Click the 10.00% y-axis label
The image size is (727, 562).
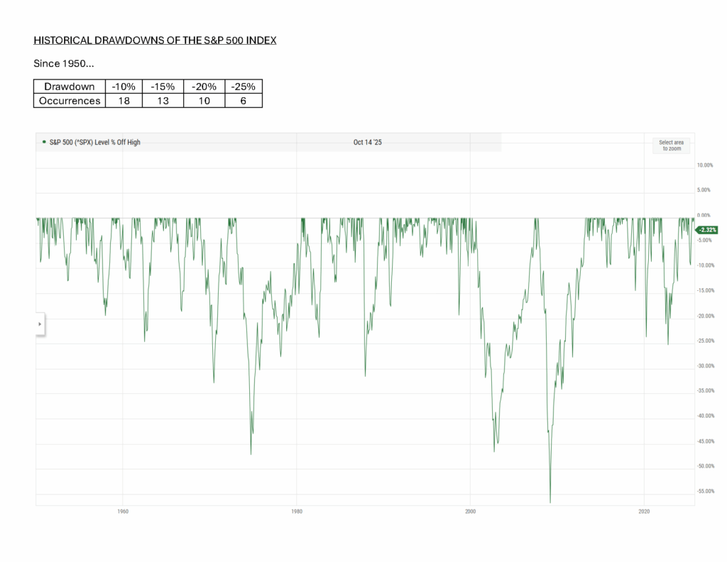point(704,165)
